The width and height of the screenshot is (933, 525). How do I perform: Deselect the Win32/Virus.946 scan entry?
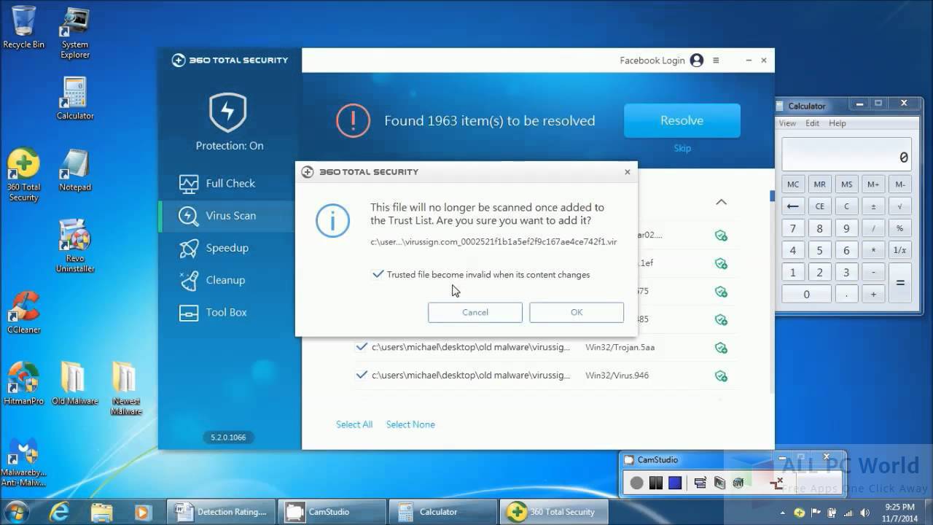pos(362,375)
